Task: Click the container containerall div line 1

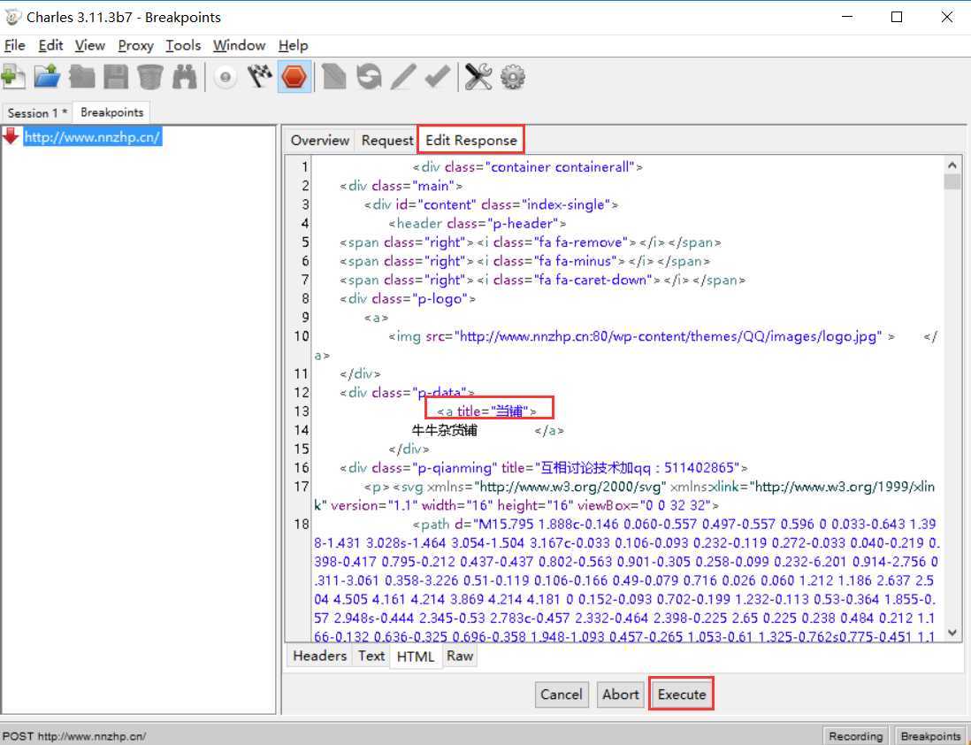Action: pos(528,166)
